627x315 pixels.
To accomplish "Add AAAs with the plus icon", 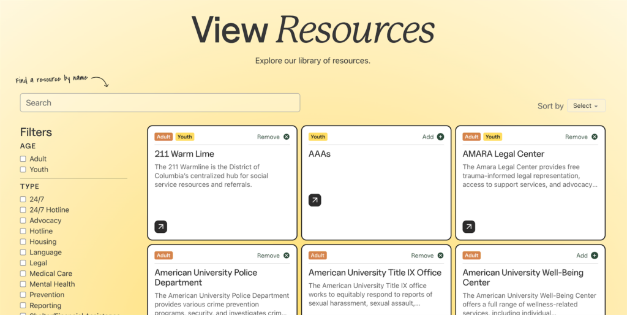I will (x=440, y=137).
